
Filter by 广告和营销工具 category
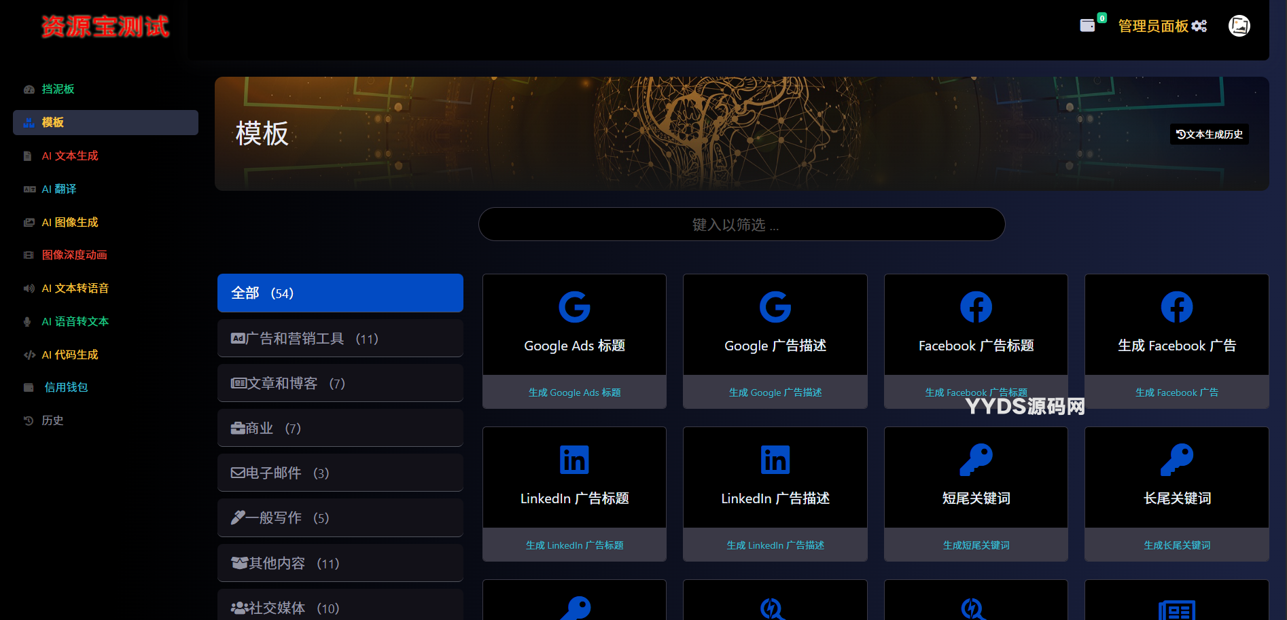(x=340, y=338)
